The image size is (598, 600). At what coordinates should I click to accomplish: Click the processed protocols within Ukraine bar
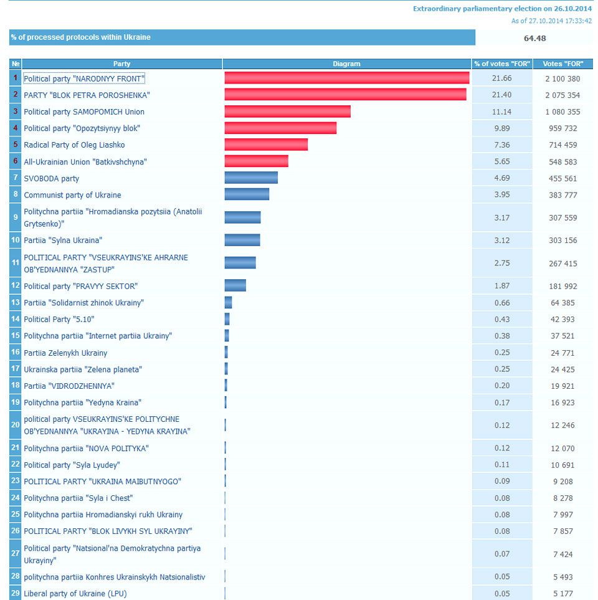[242, 37]
